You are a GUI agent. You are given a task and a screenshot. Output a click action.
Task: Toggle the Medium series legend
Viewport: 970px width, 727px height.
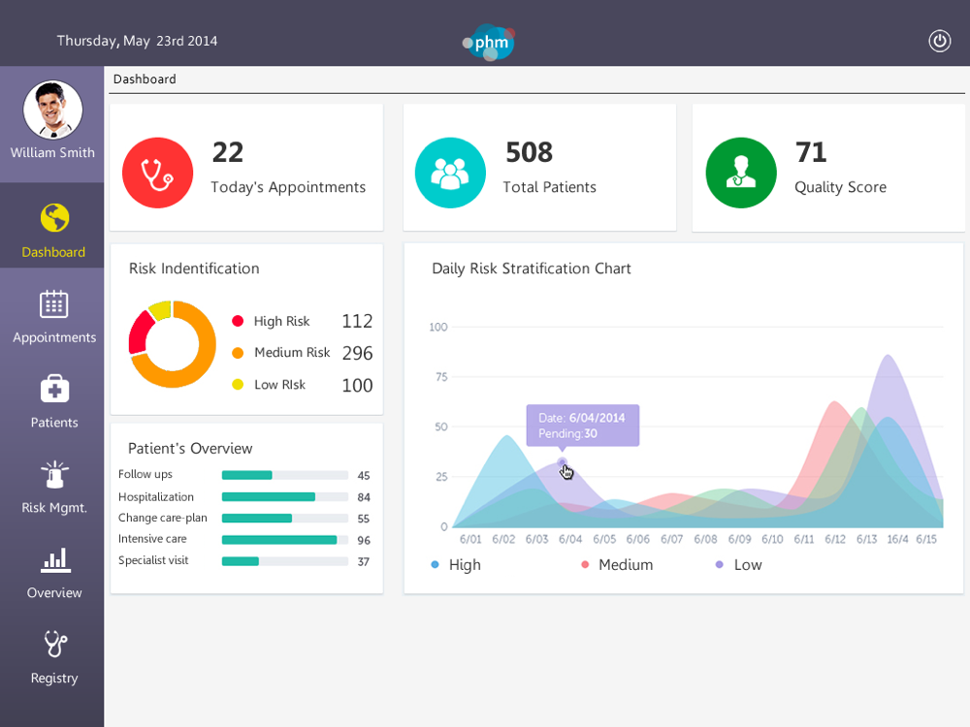coord(617,565)
